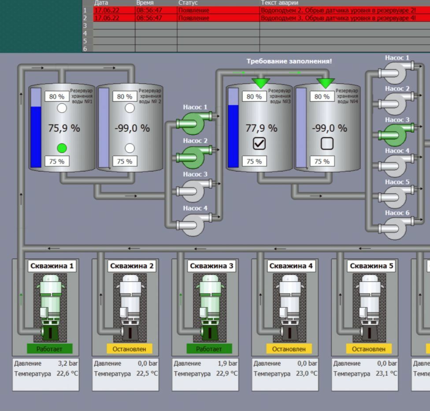430x411 pixels.
Task: Open Насос 4 in the right pump column
Action: coord(396,166)
